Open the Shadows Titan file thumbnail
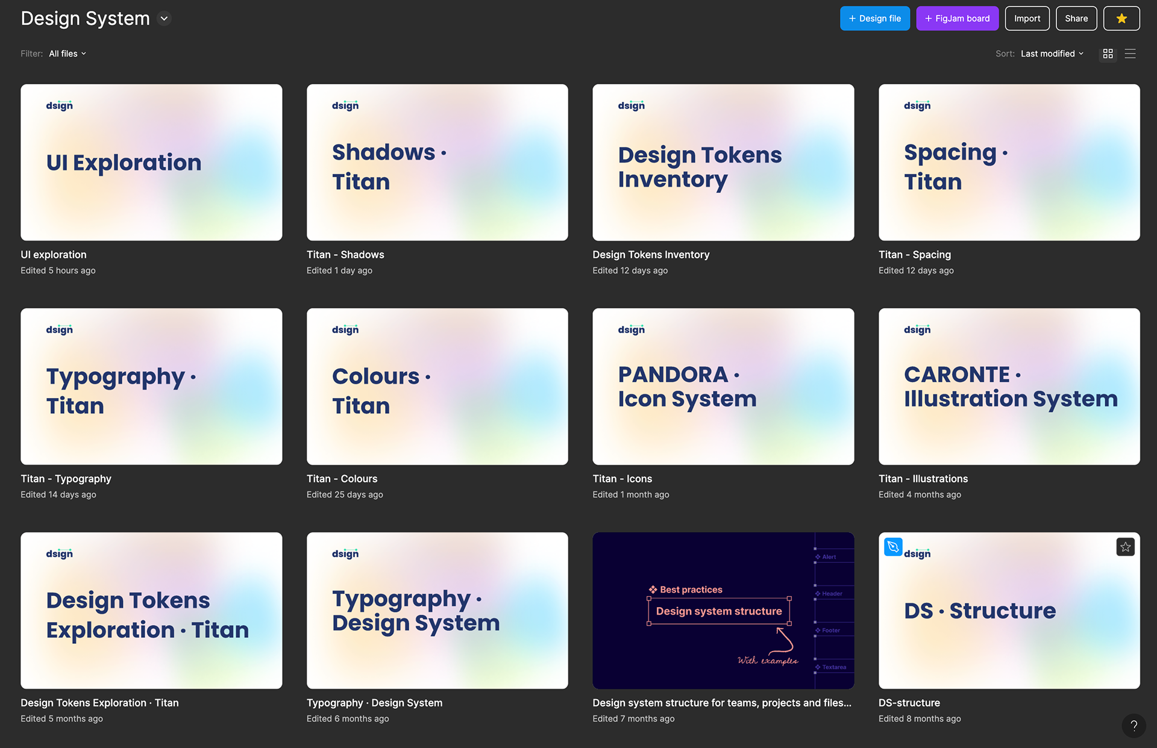Screen dimensions: 1157x748 point(437,163)
